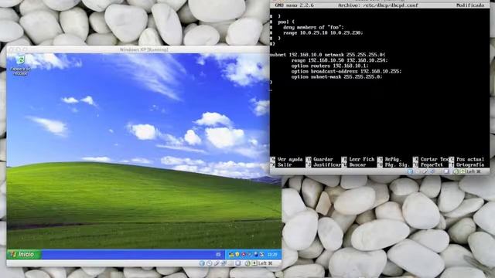Image resolution: width=495 pixels, height=278 pixels.
Task: Click 'Left ⌘' host key in Windows XP VM
Action: pyautogui.click(x=265, y=263)
